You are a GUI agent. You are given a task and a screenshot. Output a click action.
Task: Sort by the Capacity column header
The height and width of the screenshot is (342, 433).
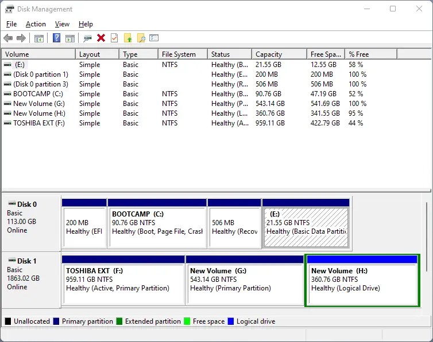(x=280, y=54)
